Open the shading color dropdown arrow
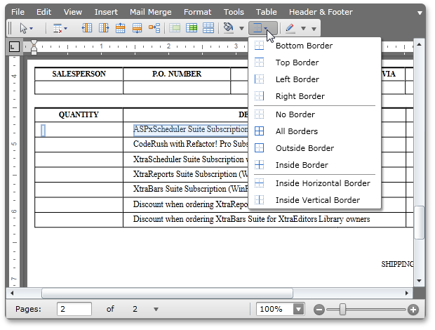 (241, 28)
